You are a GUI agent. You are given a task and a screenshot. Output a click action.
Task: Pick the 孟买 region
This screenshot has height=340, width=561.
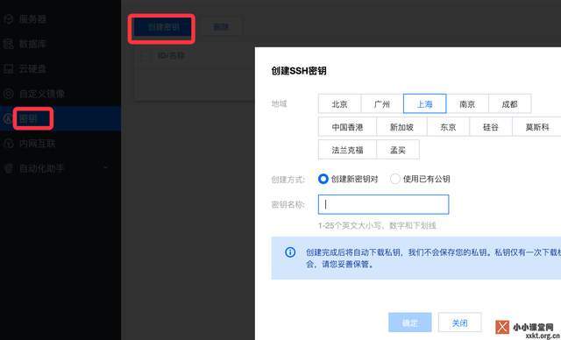(x=398, y=150)
